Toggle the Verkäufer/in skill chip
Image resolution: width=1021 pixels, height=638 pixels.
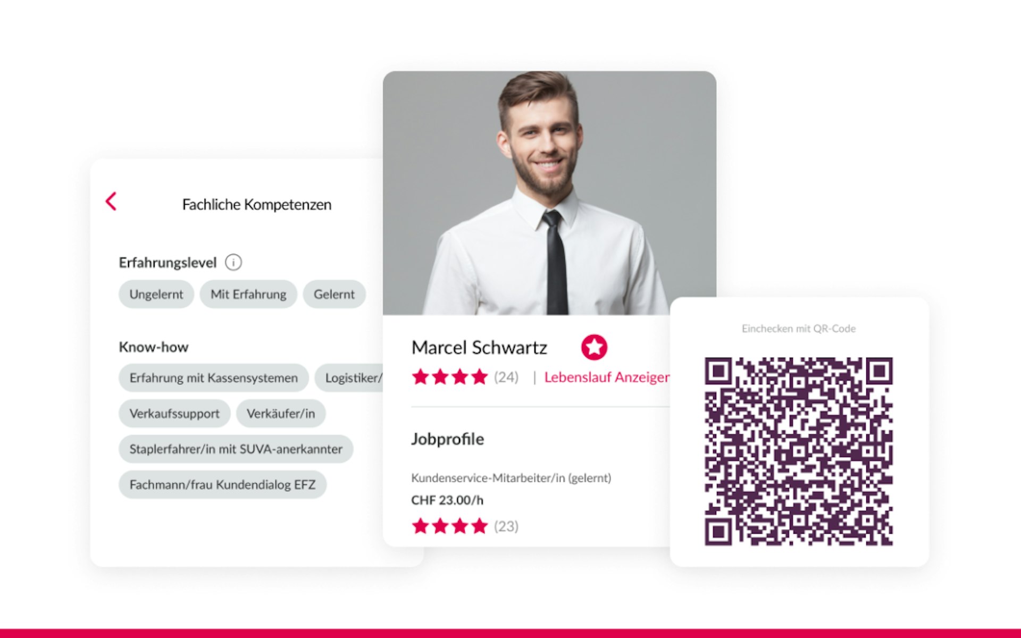[x=281, y=413]
